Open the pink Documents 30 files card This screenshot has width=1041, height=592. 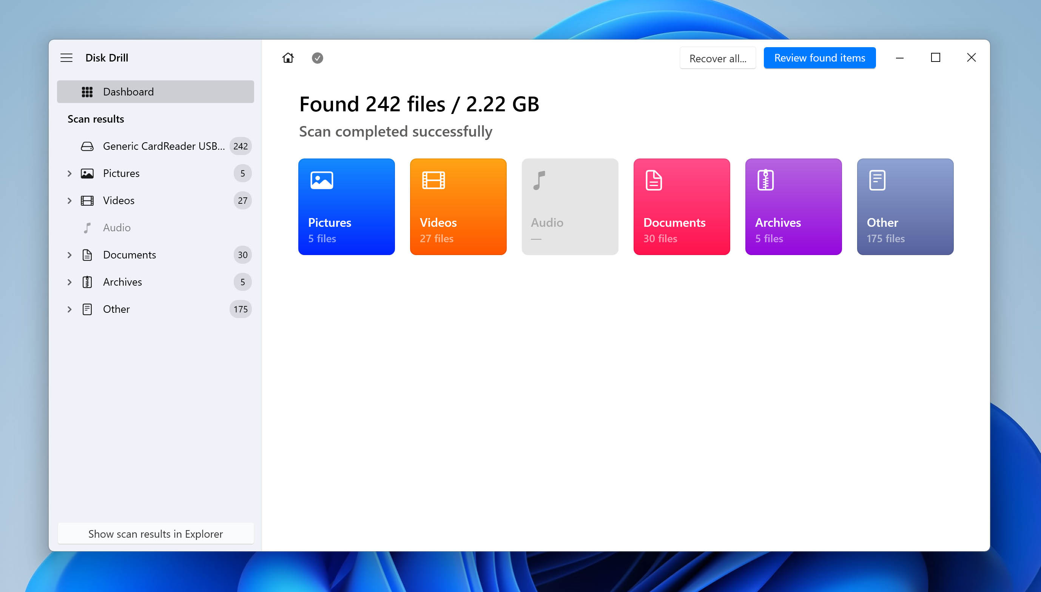click(x=682, y=207)
